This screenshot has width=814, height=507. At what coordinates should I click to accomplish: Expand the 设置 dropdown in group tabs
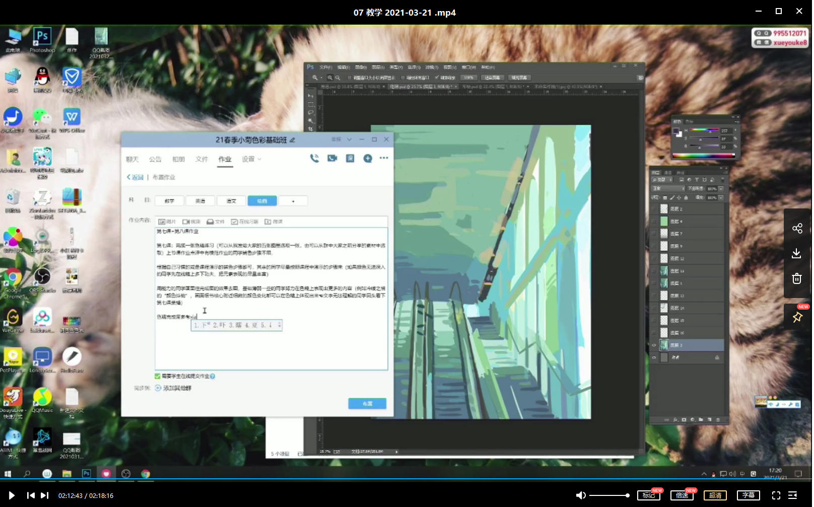[x=251, y=159]
